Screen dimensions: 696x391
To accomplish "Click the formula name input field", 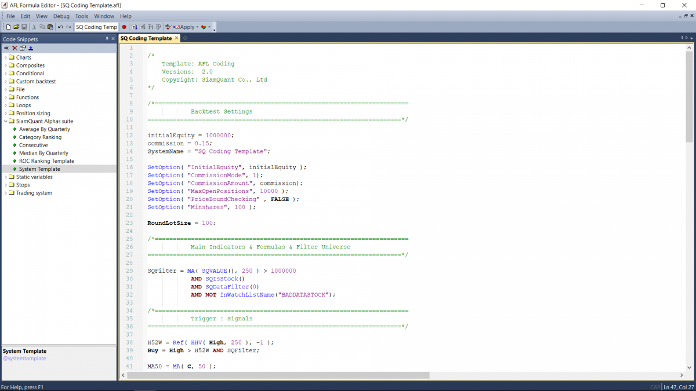I will (96, 27).
